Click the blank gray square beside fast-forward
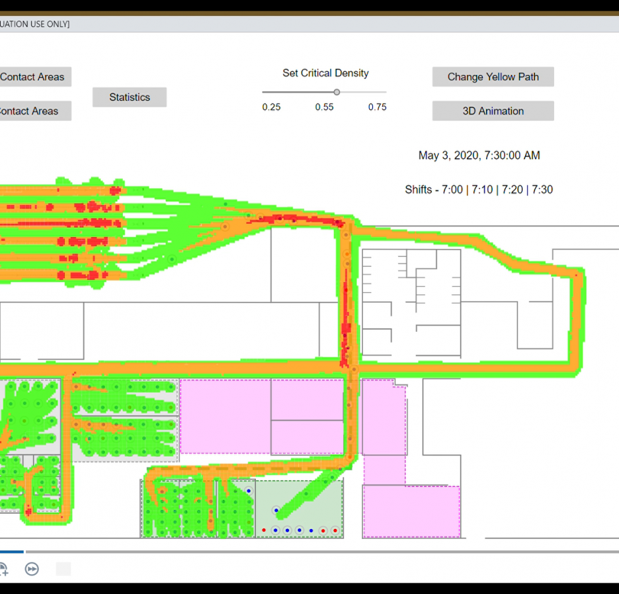This screenshot has width=619, height=594. coord(63,569)
